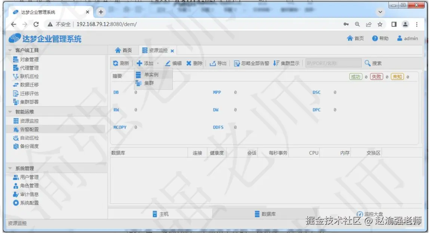Viewport: 429px width, 233px height.
Task: Open 代理管理 in the sidebar
Action: coord(26,68)
